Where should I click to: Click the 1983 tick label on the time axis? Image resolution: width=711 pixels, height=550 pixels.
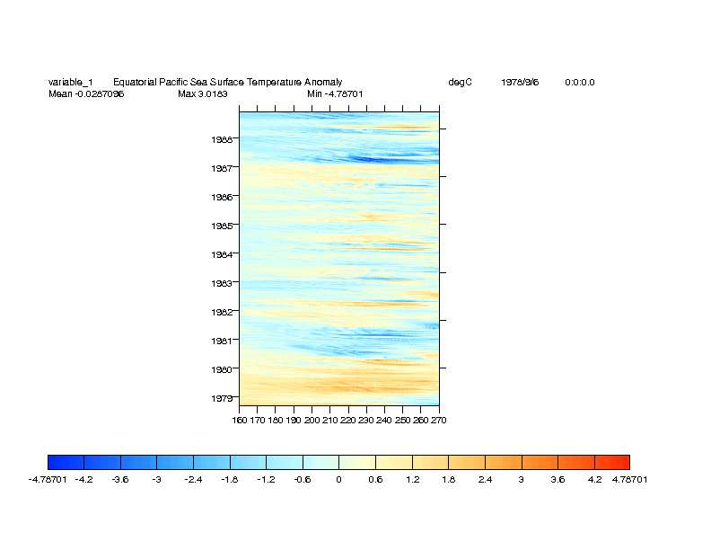pos(222,283)
